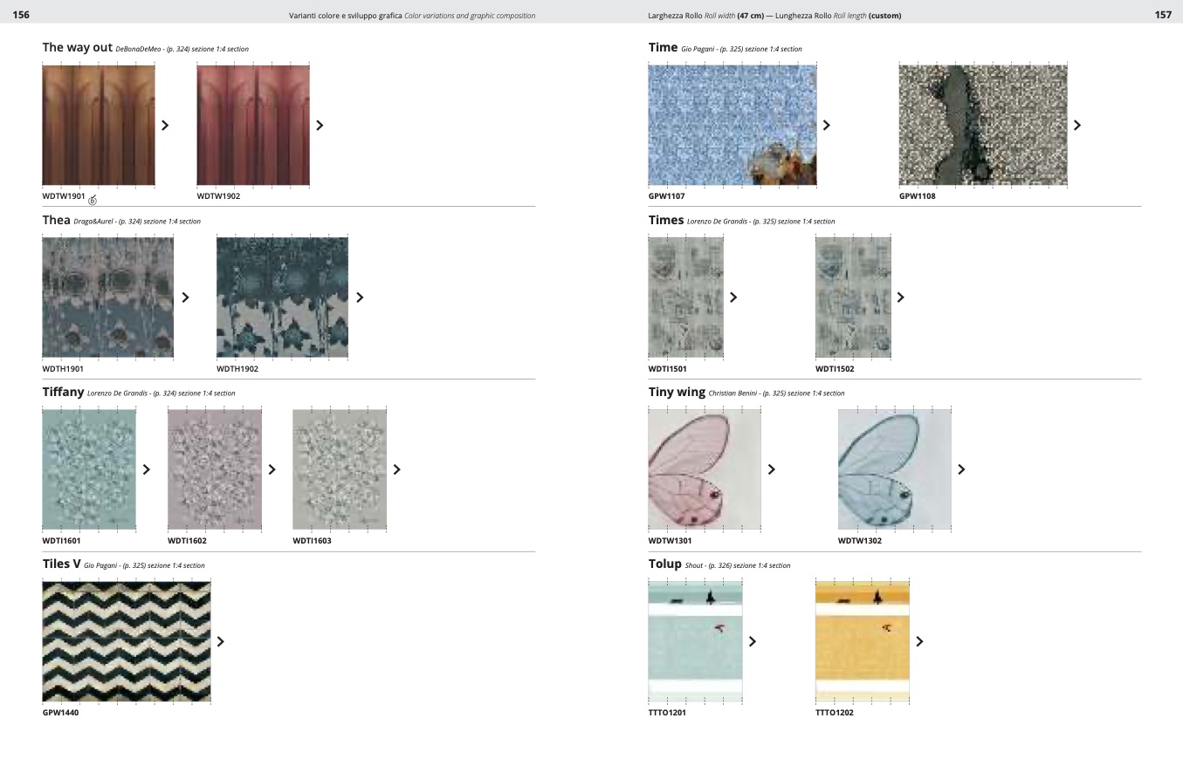Click the chevron beside the GPW1108 swatch
This screenshot has height=766, width=1183.
click(x=1077, y=125)
